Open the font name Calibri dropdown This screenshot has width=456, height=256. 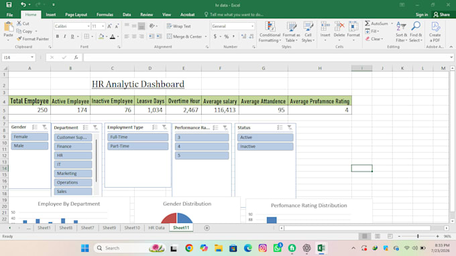[89, 26]
